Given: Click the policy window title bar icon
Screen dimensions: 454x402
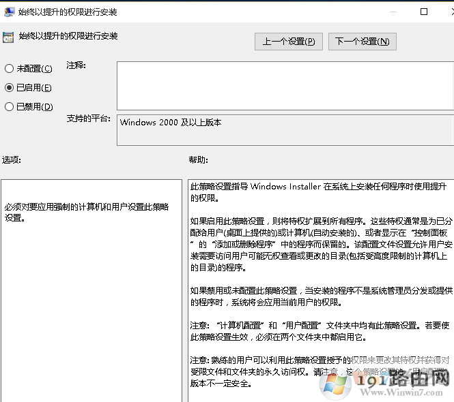Looking at the screenshot, I should [8, 12].
